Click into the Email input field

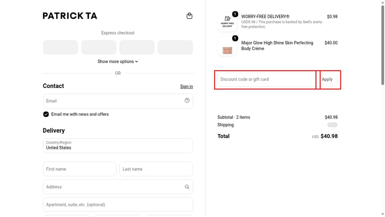(118, 101)
